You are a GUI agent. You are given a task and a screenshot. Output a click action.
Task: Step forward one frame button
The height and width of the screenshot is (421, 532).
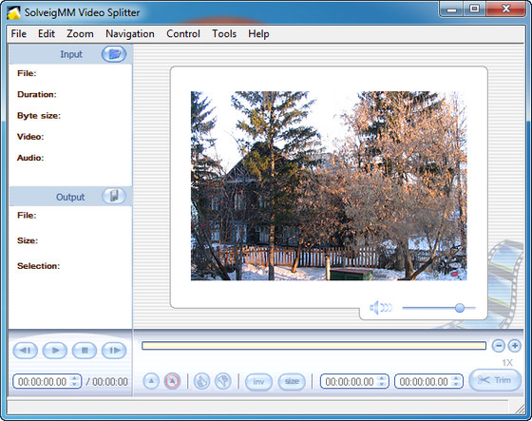[x=114, y=350]
